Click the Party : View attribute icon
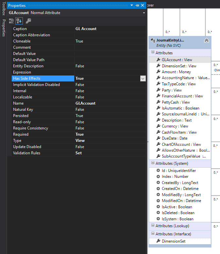 tap(158, 90)
